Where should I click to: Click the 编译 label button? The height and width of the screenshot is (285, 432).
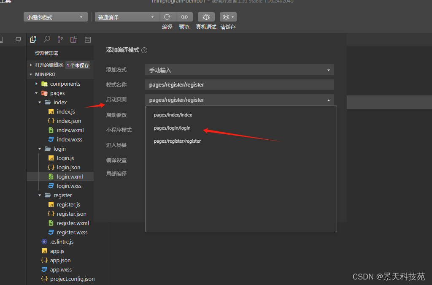[x=167, y=27]
